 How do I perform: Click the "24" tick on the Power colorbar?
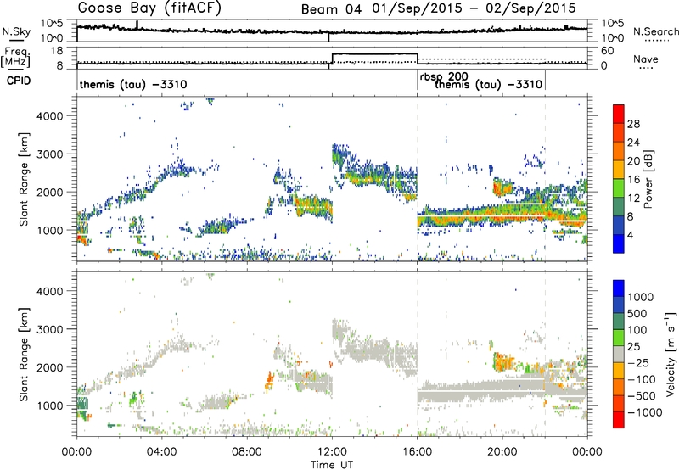[633, 143]
